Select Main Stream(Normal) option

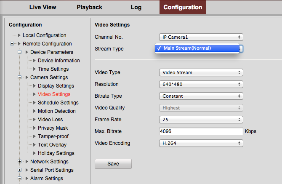[x=197, y=48]
